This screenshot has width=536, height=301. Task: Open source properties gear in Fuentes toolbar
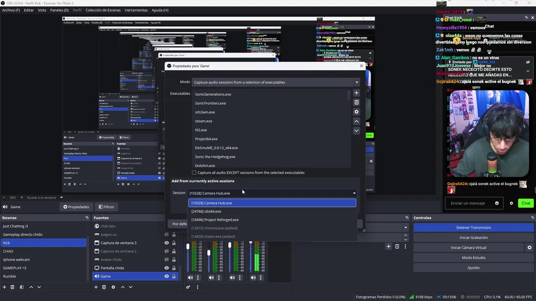(113, 287)
